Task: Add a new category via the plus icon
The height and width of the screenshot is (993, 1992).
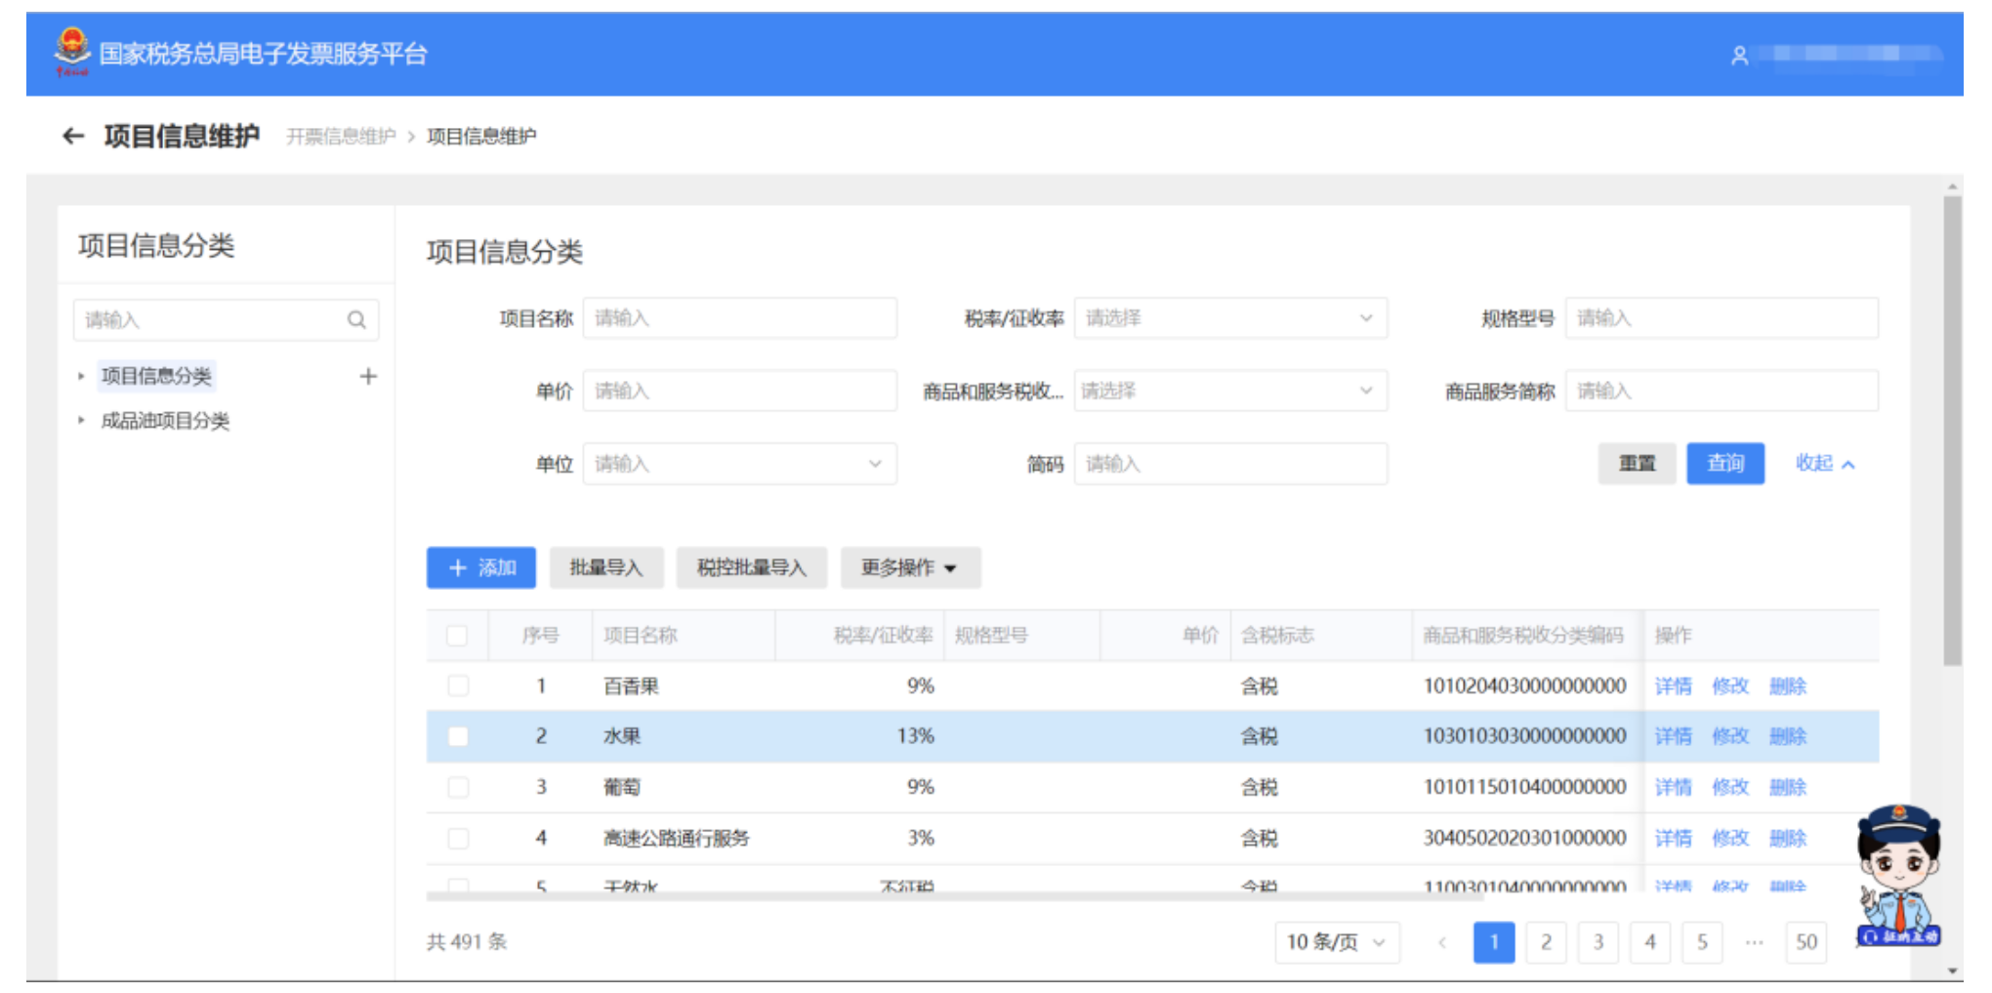Action: [369, 376]
